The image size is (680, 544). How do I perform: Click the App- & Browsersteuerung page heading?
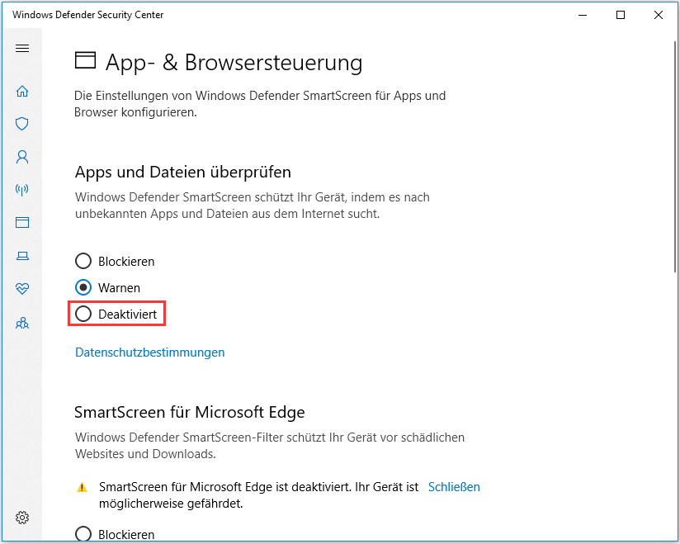[x=234, y=63]
